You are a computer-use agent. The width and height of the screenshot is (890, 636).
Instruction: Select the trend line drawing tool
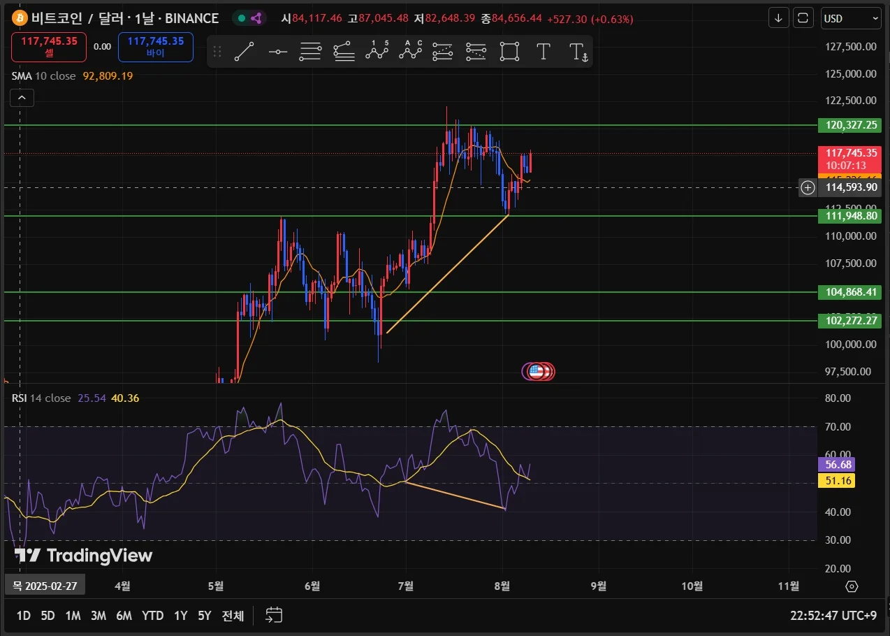[244, 52]
